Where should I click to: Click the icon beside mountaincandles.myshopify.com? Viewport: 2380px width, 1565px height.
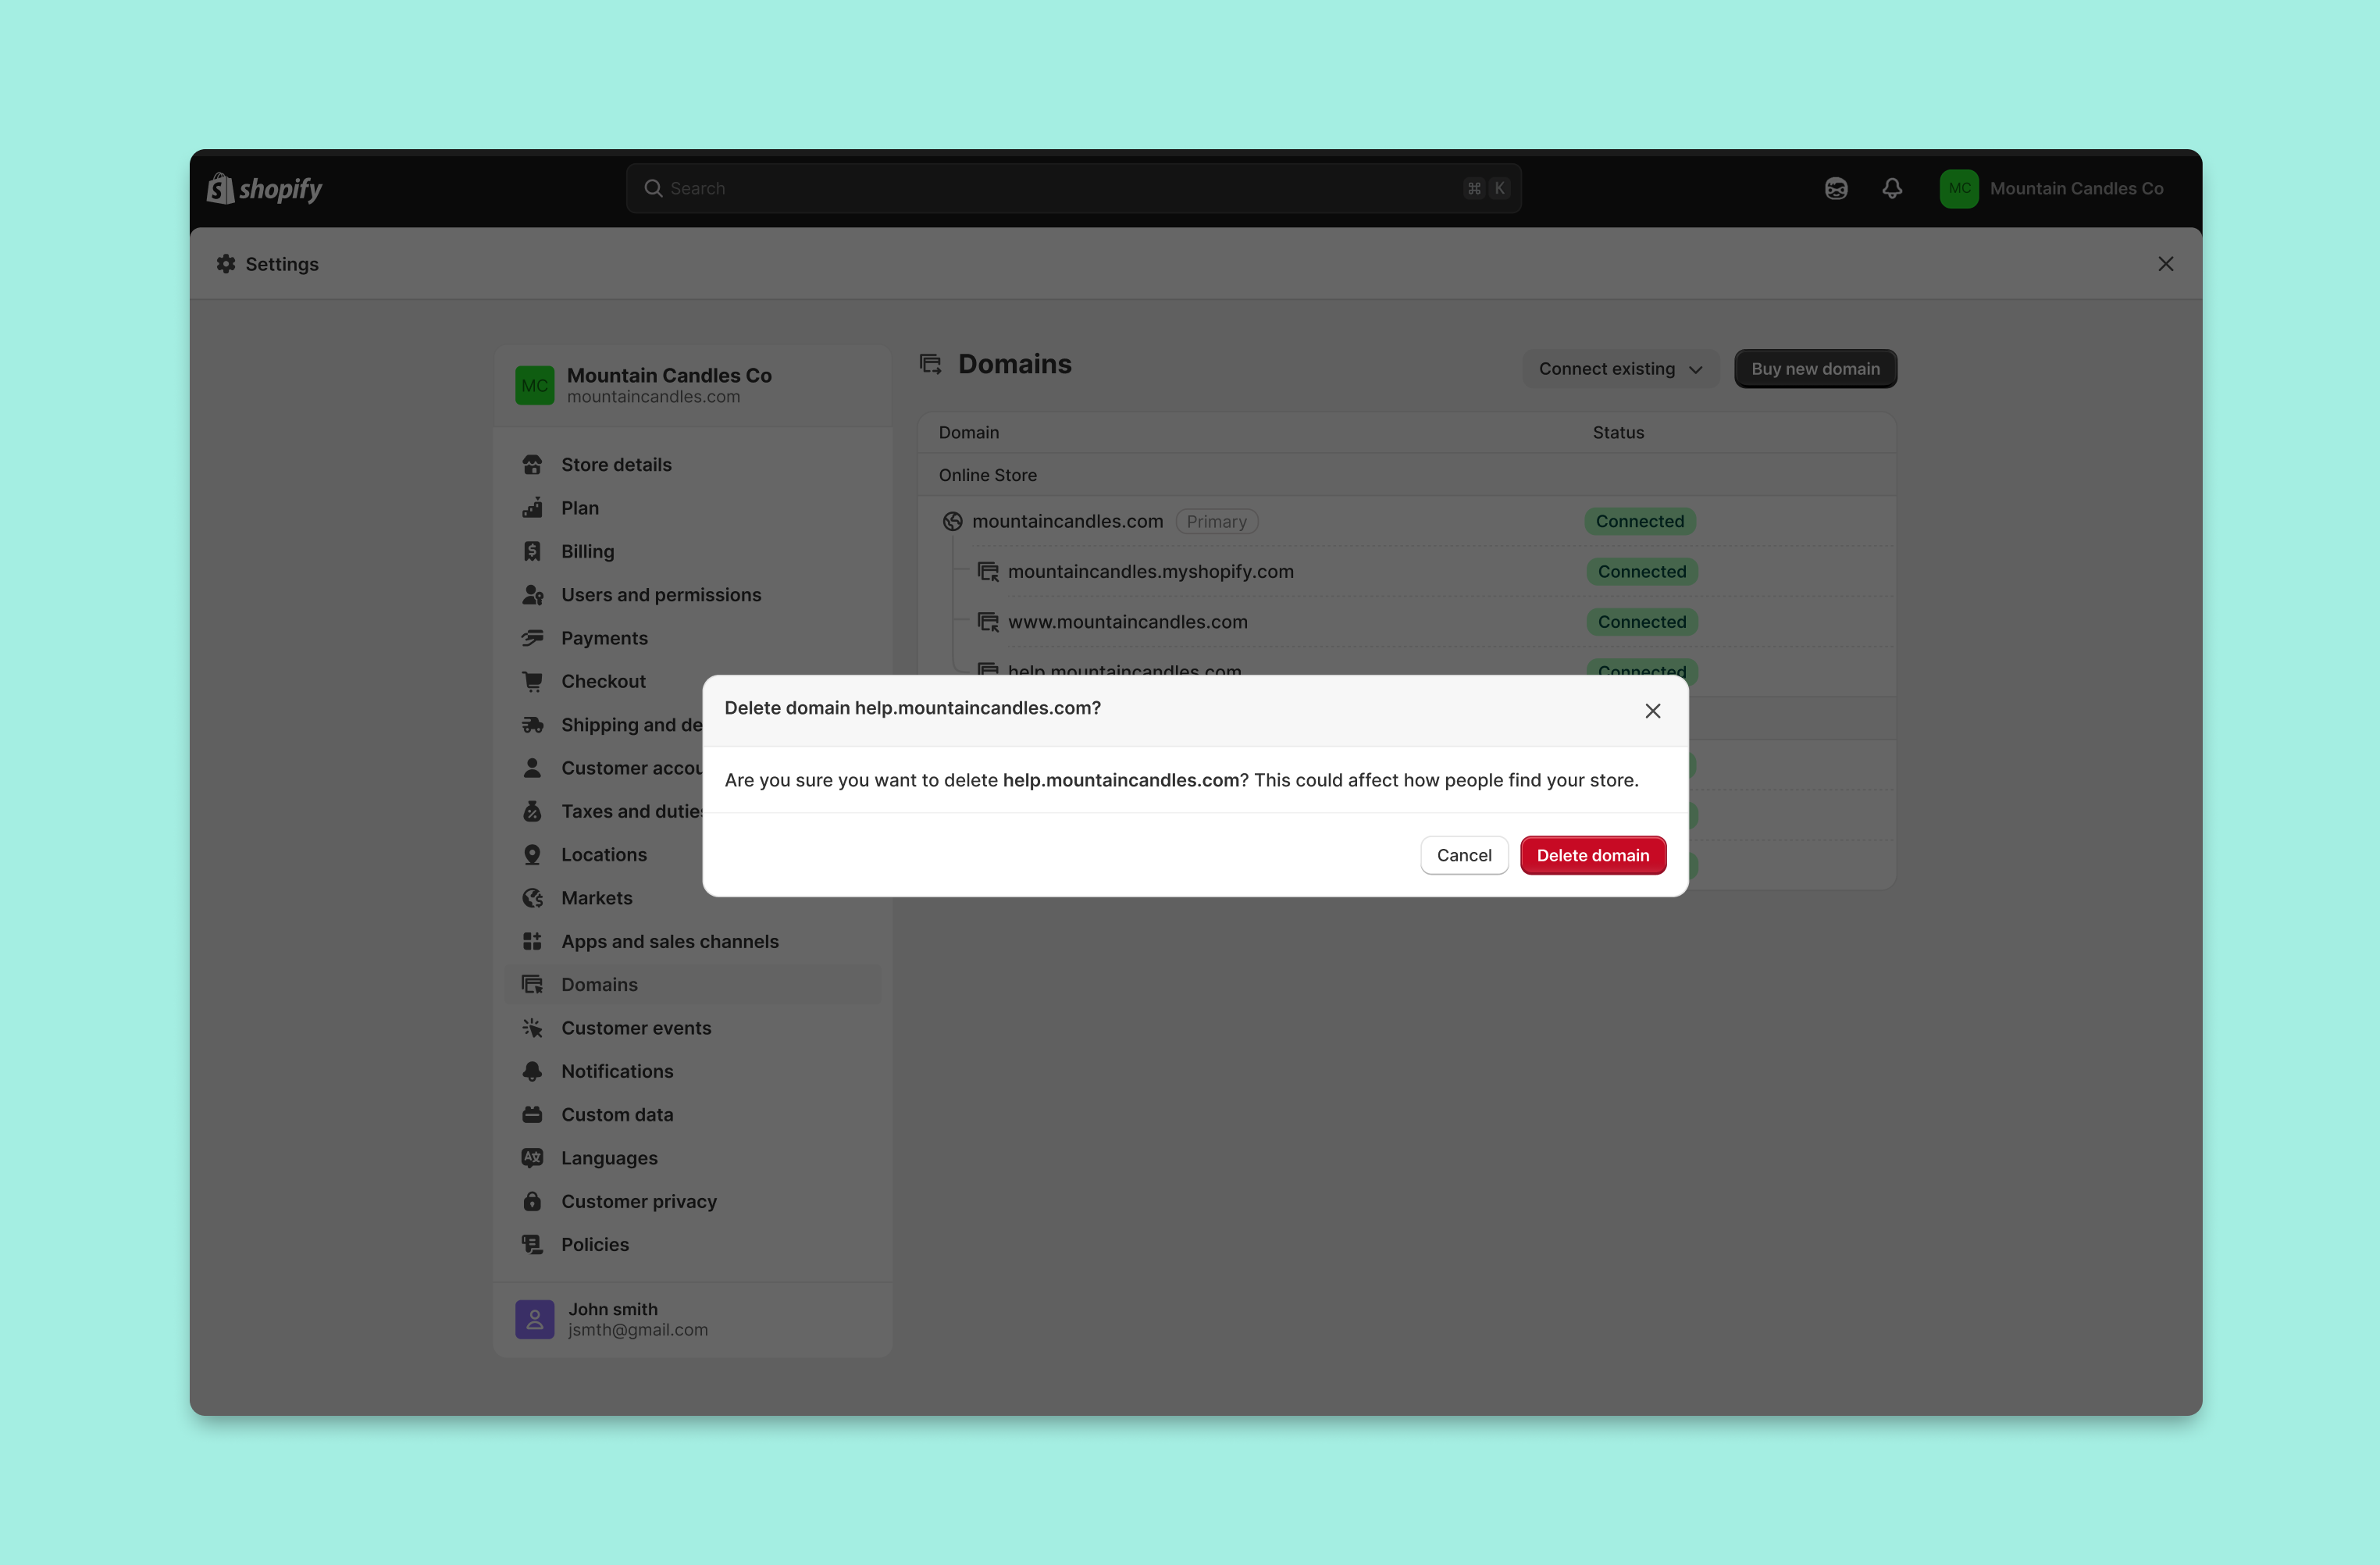coord(988,571)
